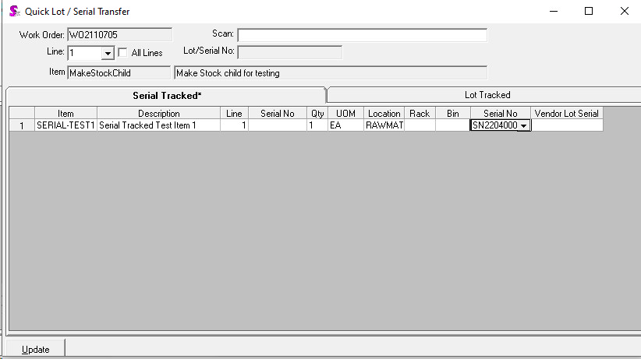Minimize the Quick Lot / Serial Transfer window
Viewport: 641px width, 359px height.
pyautogui.click(x=553, y=12)
